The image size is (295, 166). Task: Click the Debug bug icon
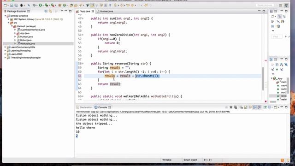pos(34,5)
